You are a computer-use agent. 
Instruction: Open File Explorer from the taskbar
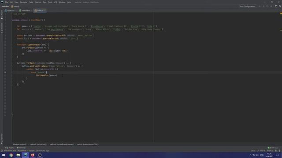pos(18,155)
